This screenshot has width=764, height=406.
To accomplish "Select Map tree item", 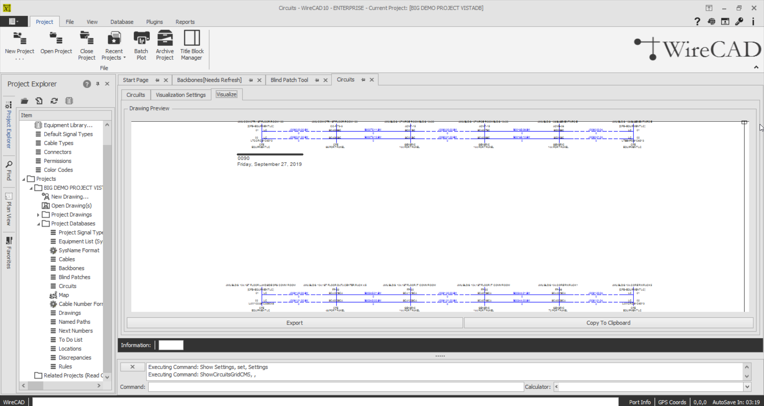I will point(59,295).
